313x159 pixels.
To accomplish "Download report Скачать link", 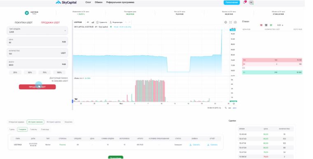I will pyautogui.click(x=212, y=145).
